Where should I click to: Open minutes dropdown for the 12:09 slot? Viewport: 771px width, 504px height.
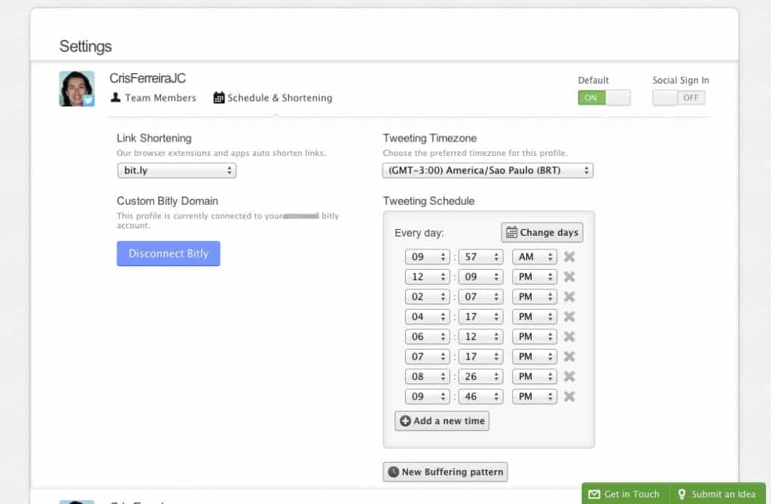pyautogui.click(x=480, y=276)
